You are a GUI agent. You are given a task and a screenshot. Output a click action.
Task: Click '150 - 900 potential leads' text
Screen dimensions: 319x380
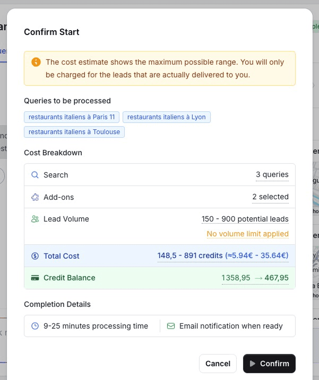[245, 219]
